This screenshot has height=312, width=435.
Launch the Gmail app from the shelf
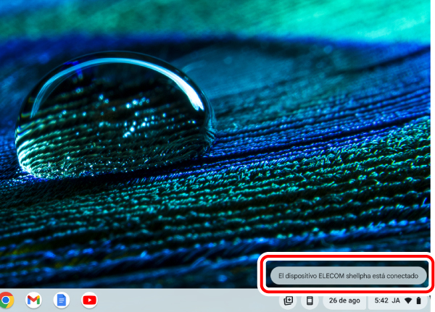coord(33,300)
